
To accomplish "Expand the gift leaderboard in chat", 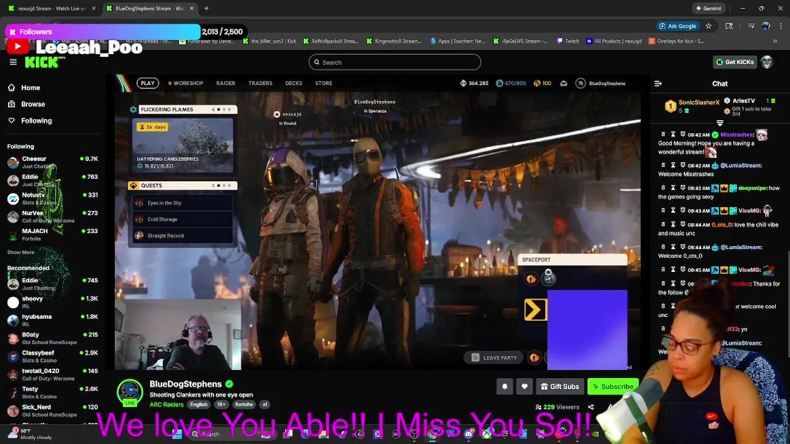I will click(x=720, y=123).
